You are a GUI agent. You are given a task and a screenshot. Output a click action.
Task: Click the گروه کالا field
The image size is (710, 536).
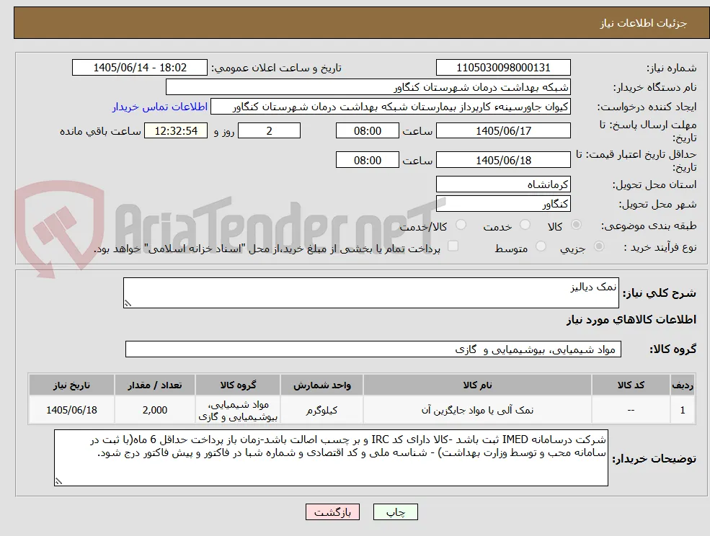click(373, 349)
